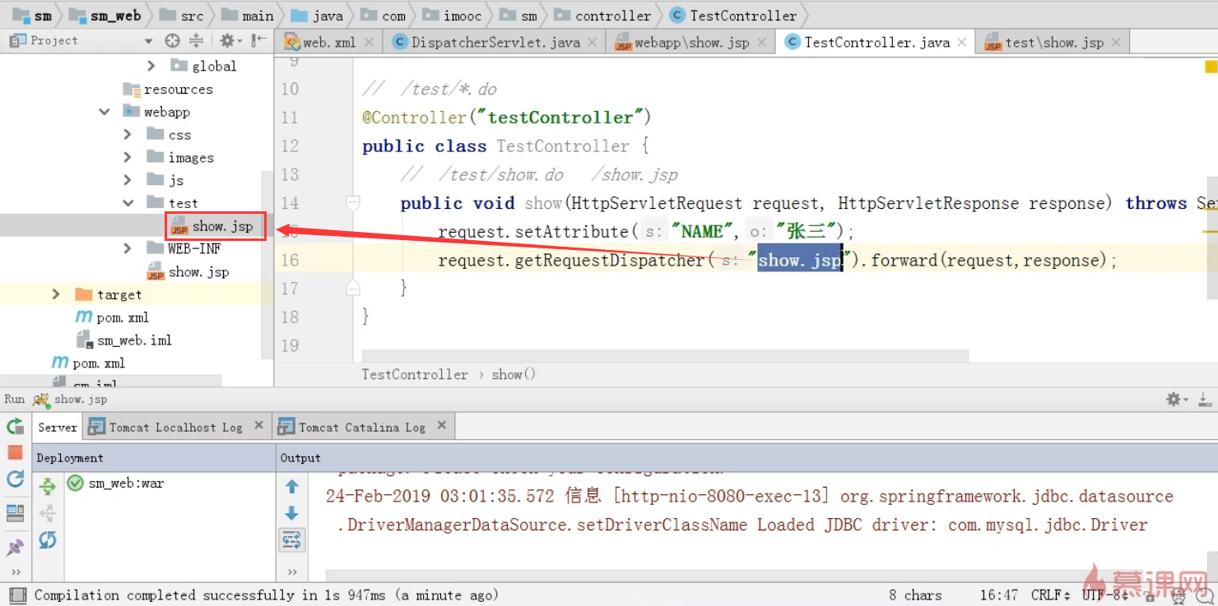The width and height of the screenshot is (1218, 606).
Task: Select resources folder in project tree
Action: pos(168,89)
